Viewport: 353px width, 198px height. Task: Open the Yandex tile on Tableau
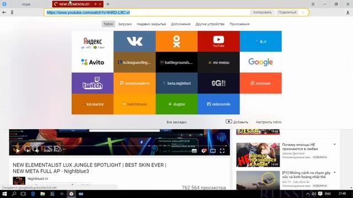click(x=93, y=41)
